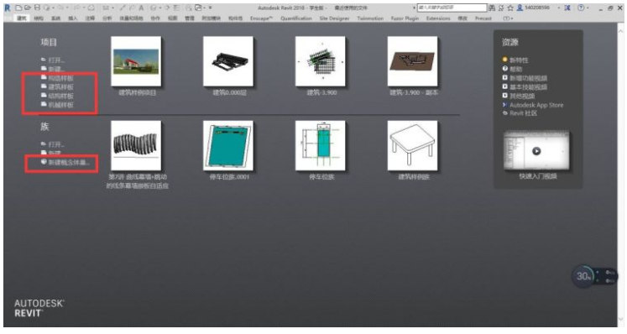Open the Revit application menu logo

(8, 8)
